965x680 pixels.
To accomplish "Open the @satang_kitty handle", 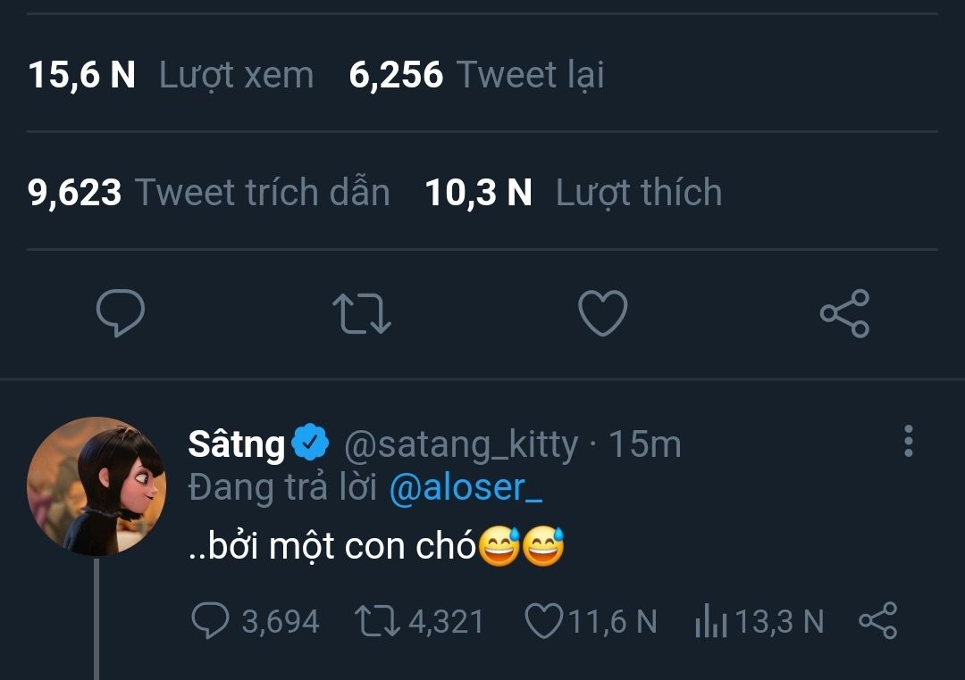I will [461, 444].
